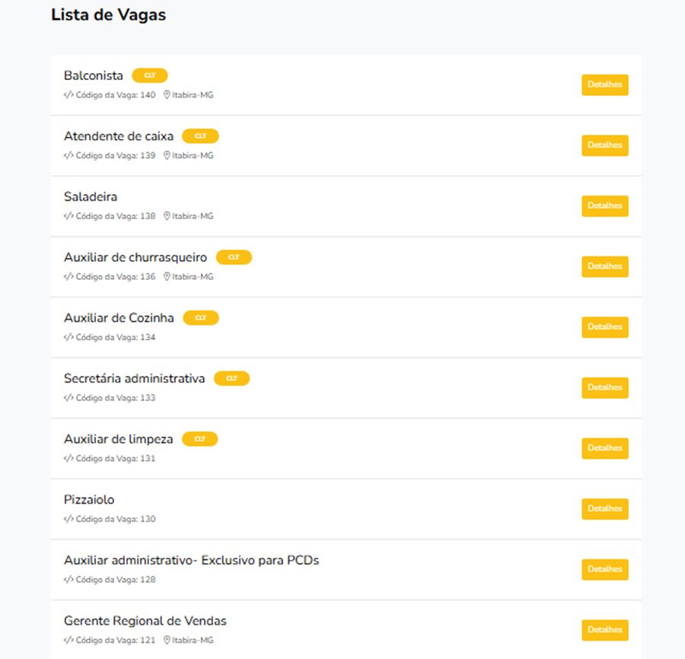
Task: Select the CLT badge on Auxiliar de churrasqueiro
Action: coord(234,257)
